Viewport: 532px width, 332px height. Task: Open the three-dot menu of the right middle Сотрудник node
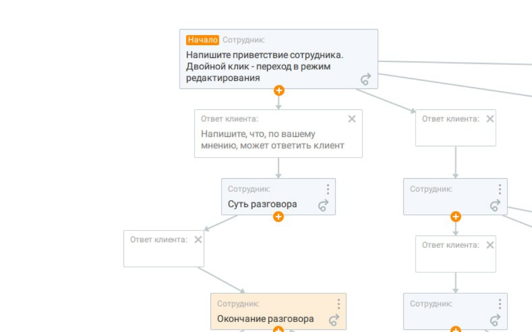point(500,190)
